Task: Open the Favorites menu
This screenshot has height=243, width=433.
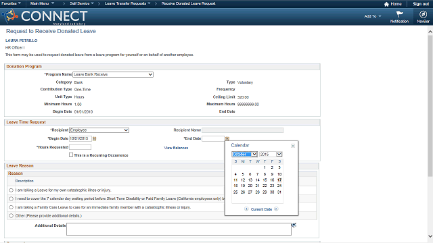Action: point(11,3)
